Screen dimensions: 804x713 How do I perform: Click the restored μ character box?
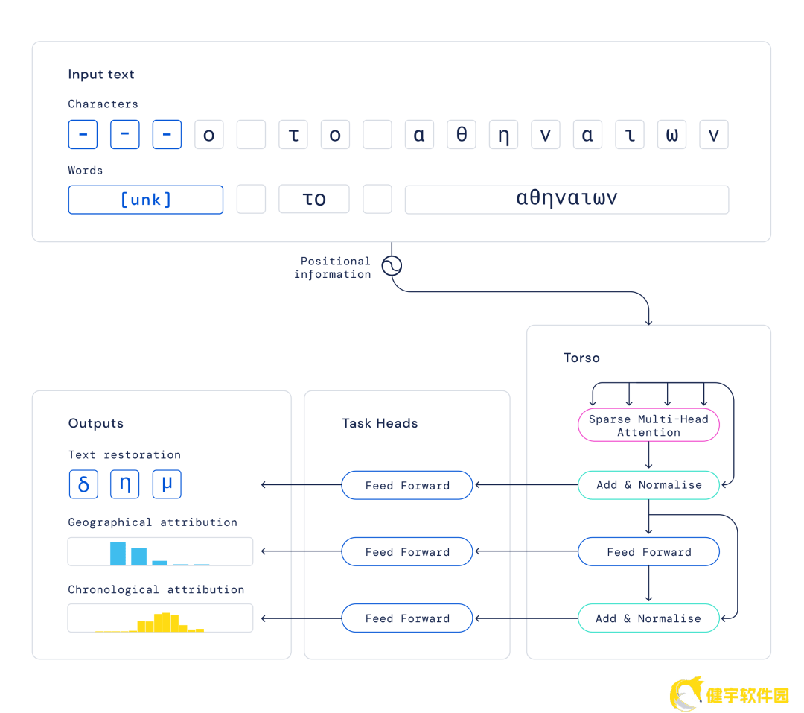167,484
